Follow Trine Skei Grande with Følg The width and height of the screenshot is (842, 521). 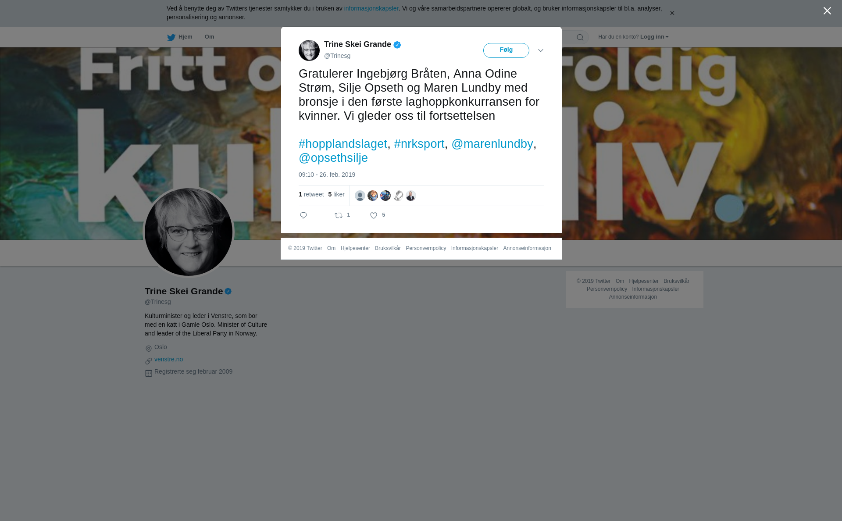click(x=506, y=50)
